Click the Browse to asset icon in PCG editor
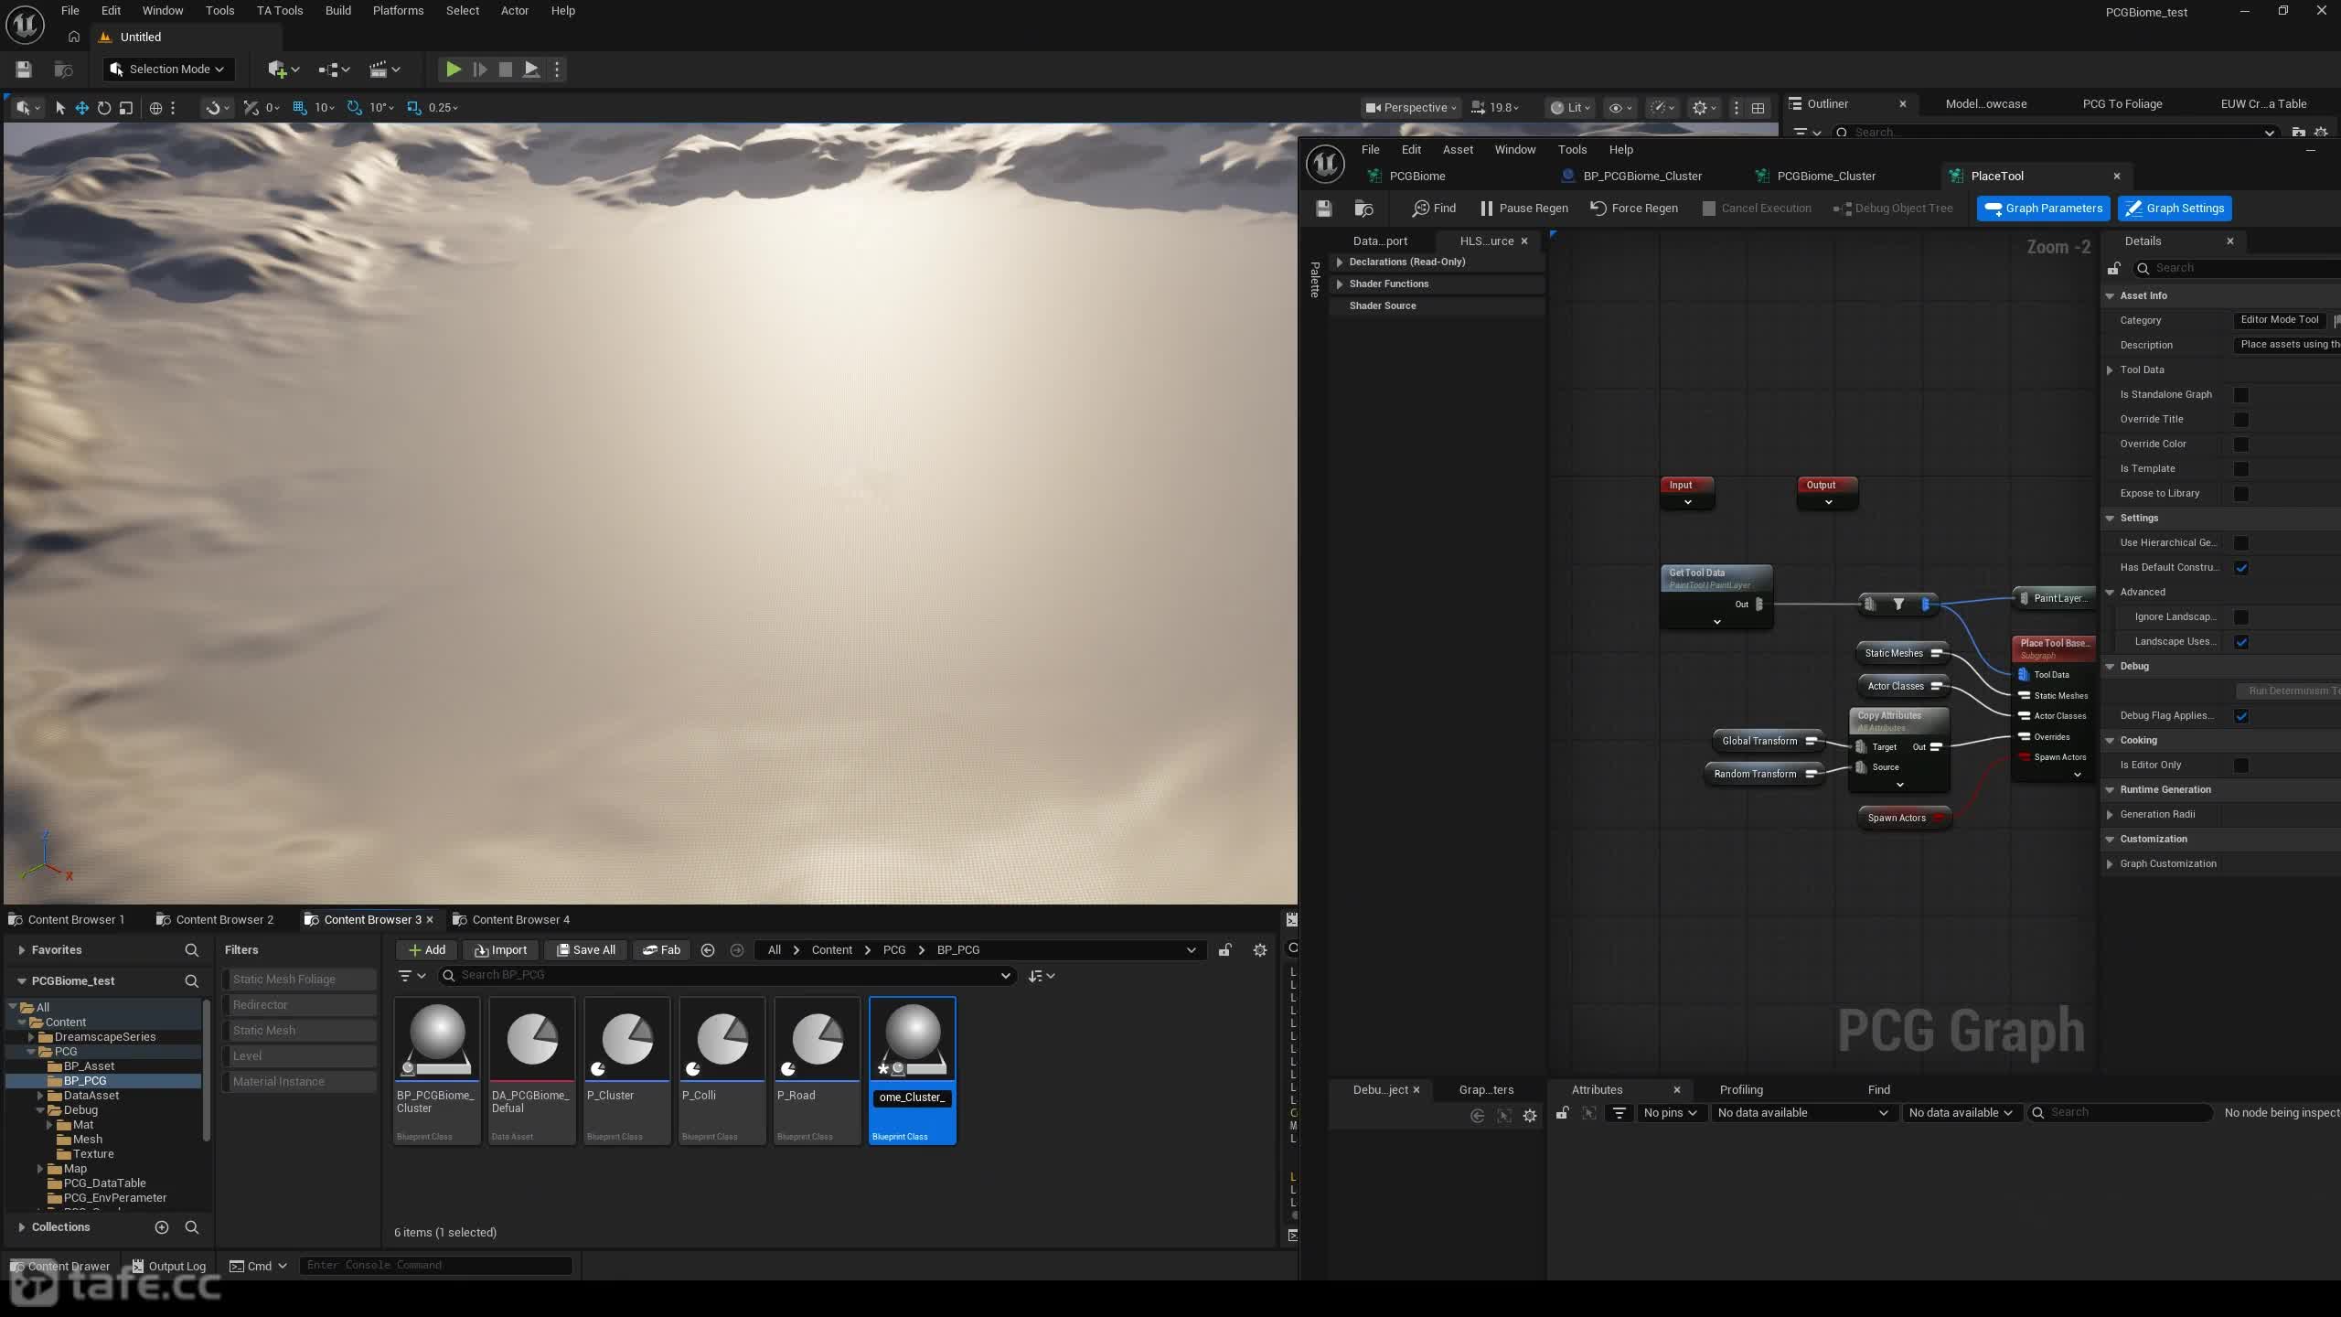Screen dimensions: 2341x1317 (1363, 209)
